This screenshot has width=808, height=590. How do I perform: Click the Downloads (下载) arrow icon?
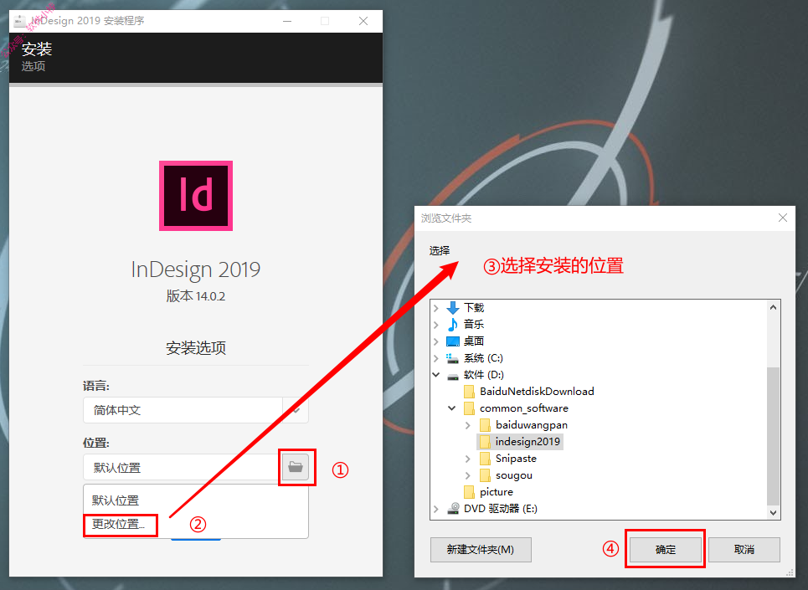pyautogui.click(x=453, y=308)
